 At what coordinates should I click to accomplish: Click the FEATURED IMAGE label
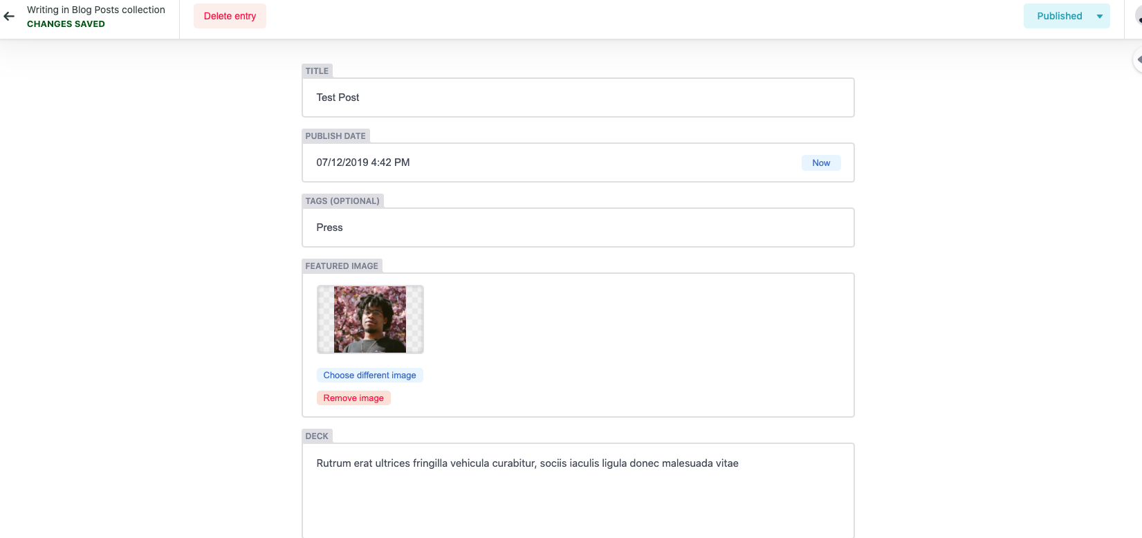tap(342, 266)
